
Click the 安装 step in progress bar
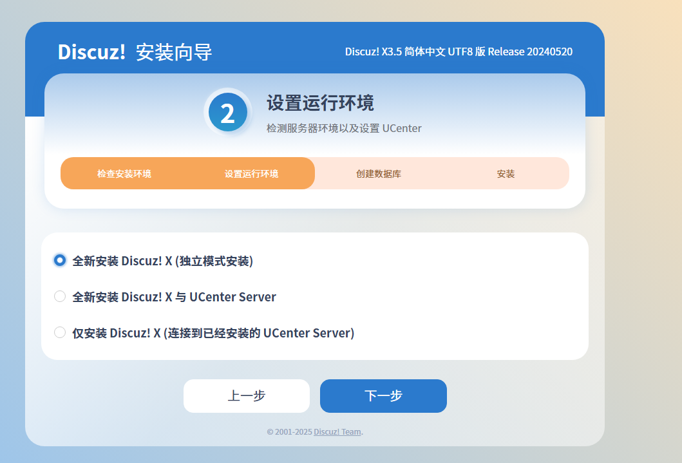pyautogui.click(x=506, y=173)
